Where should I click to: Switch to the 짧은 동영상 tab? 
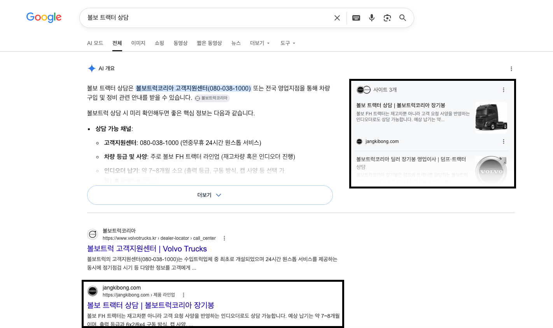(x=209, y=43)
